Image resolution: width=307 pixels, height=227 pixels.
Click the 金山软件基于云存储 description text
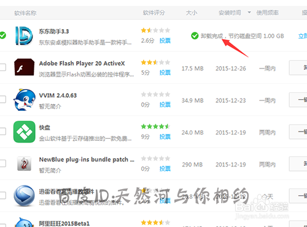[x=85, y=139]
